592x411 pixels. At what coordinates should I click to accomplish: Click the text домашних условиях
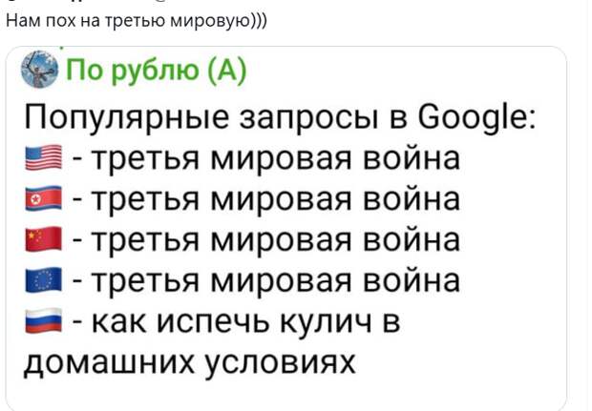point(189,362)
